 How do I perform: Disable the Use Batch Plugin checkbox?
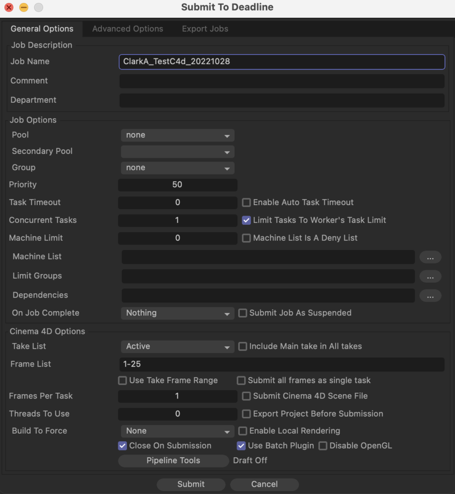point(241,446)
